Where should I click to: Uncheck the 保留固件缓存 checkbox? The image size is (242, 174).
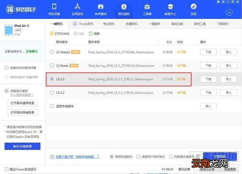click(x=6, y=91)
